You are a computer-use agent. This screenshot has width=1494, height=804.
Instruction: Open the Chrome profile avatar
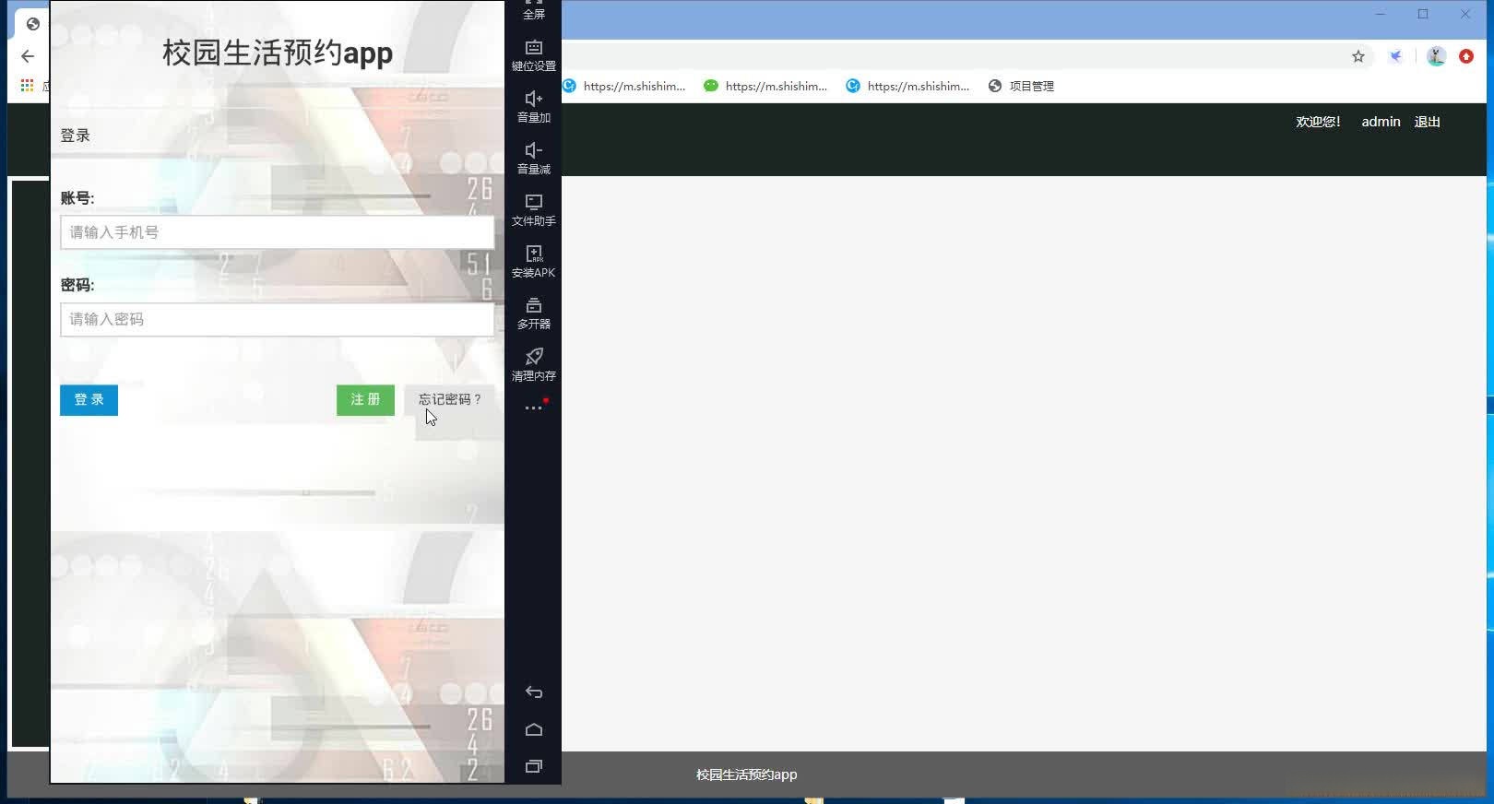pos(1436,56)
